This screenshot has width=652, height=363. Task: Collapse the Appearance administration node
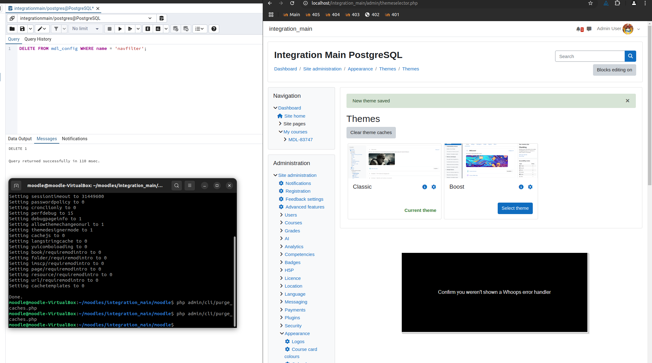(282, 334)
